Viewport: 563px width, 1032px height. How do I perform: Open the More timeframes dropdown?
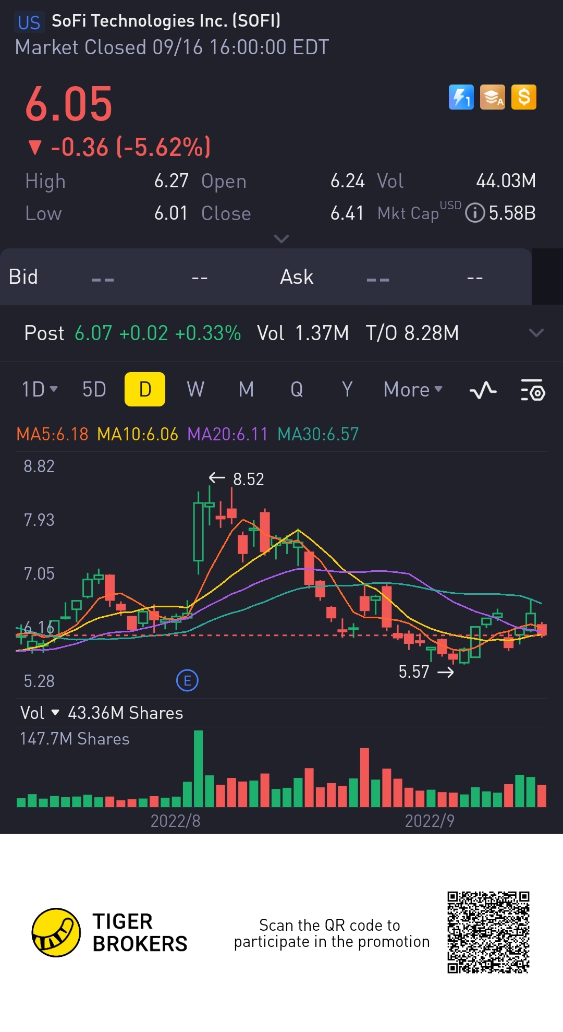pyautogui.click(x=413, y=389)
